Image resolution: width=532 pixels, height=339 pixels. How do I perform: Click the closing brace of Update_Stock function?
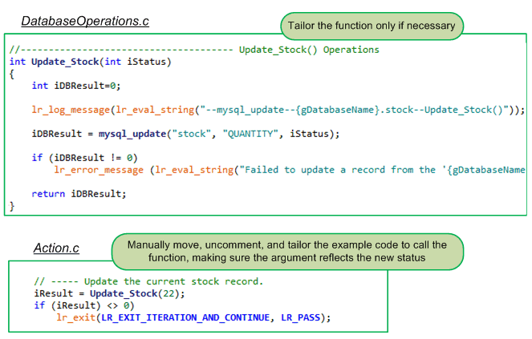[x=12, y=206]
